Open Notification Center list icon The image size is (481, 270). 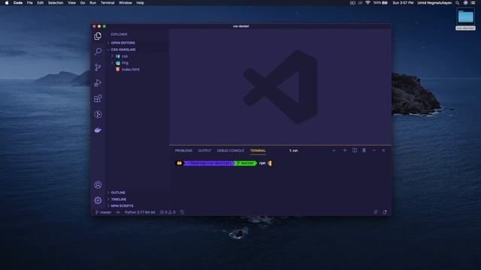click(x=473, y=3)
